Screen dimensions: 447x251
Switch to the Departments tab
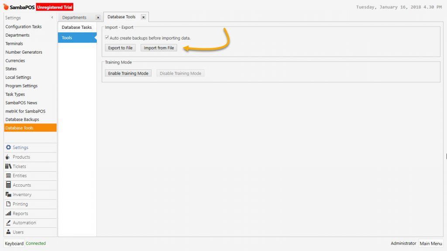point(74,17)
